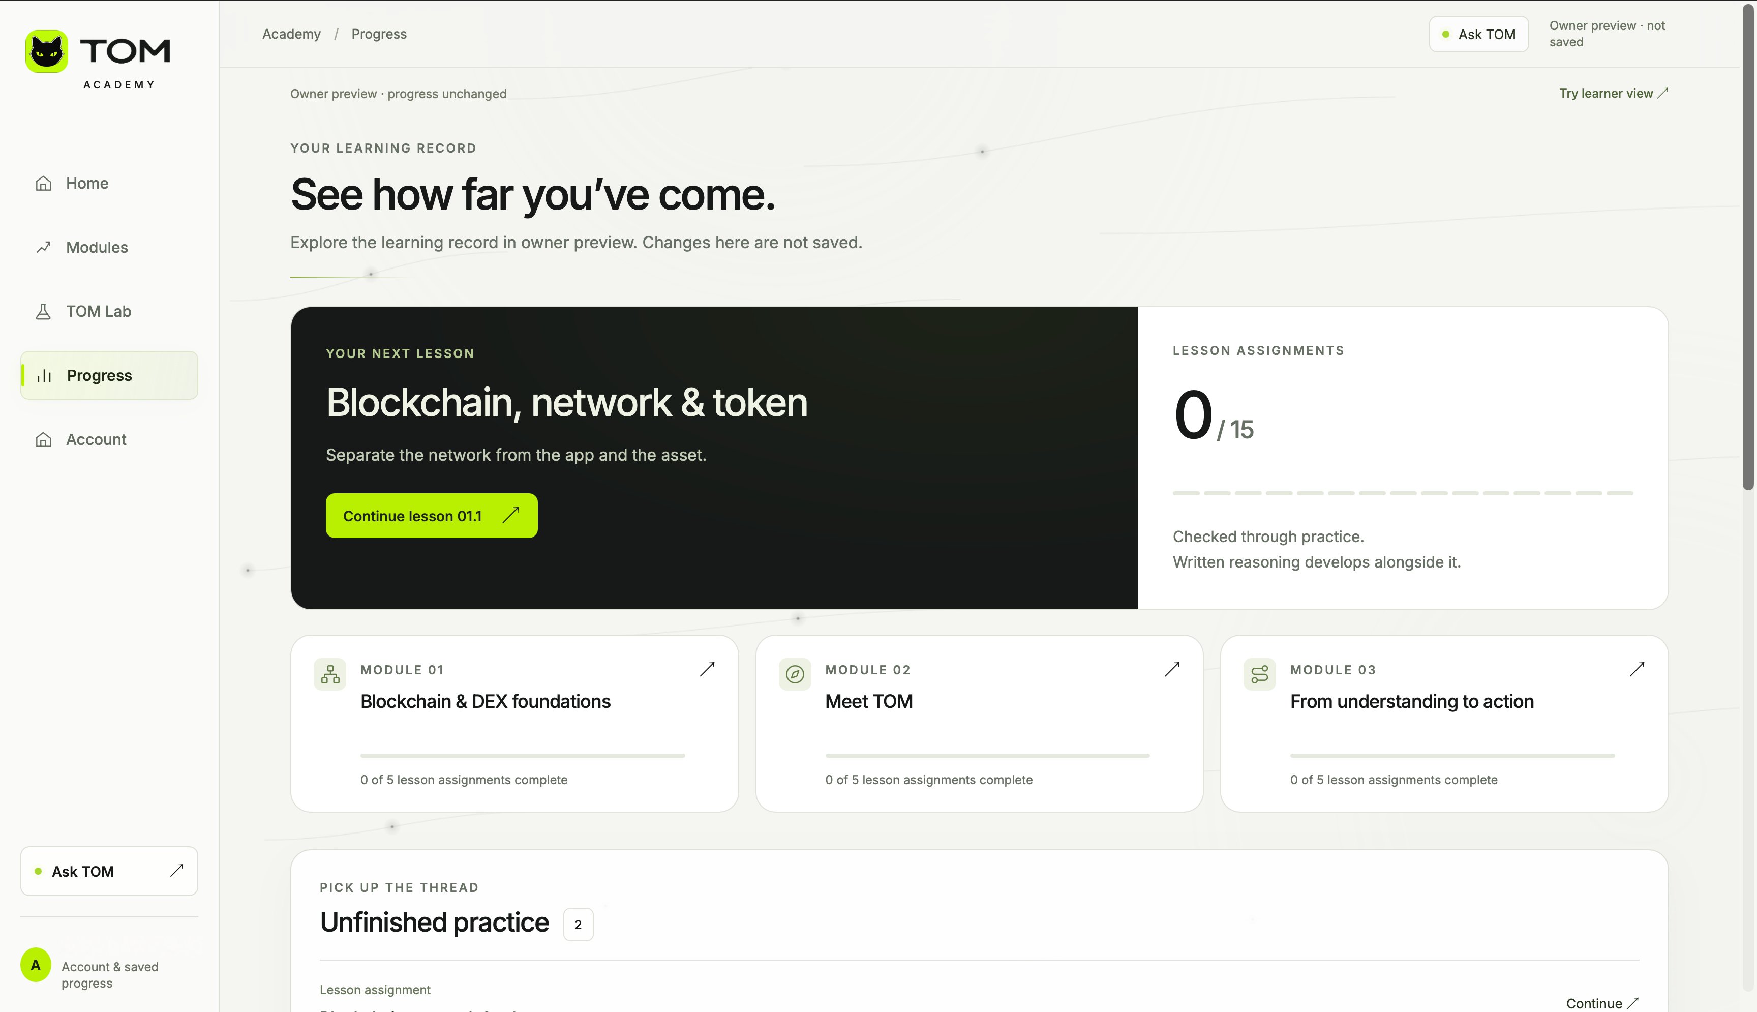The height and width of the screenshot is (1012, 1757).
Task: Click the TOM cat logo icon
Action: [x=47, y=51]
